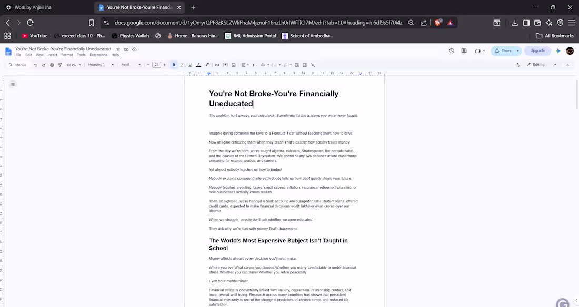Open the Format menu
The image size is (579, 307).
click(x=67, y=55)
